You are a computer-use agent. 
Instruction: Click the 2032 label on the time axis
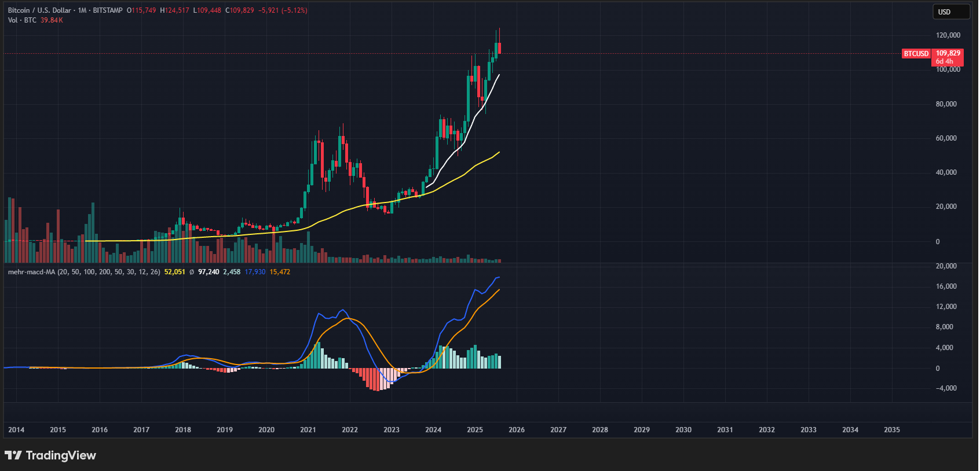point(767,430)
